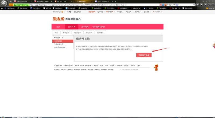Click the 阿里巴巴集团 footer link
This screenshot has width=215, height=118.
click(58, 66)
